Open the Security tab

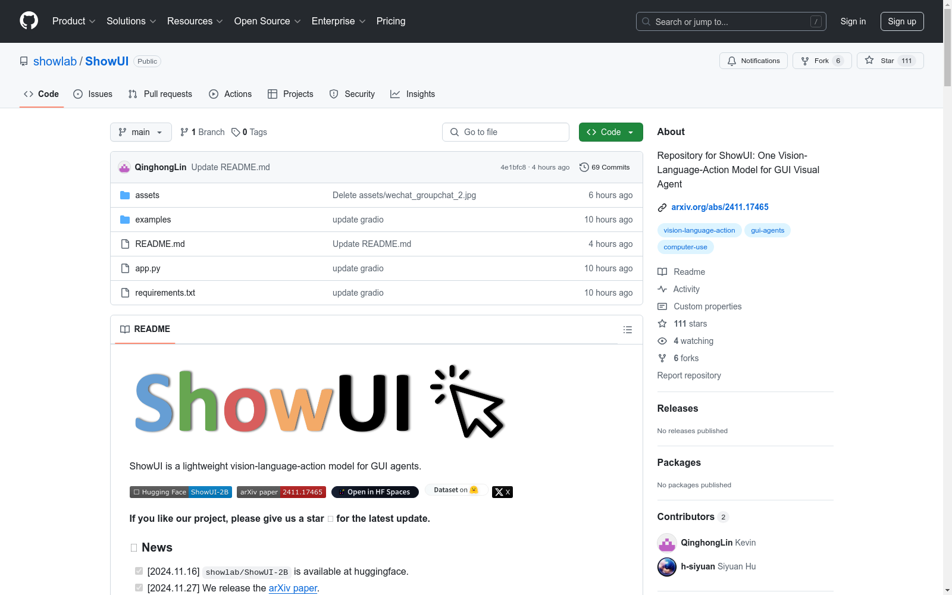tap(352, 94)
